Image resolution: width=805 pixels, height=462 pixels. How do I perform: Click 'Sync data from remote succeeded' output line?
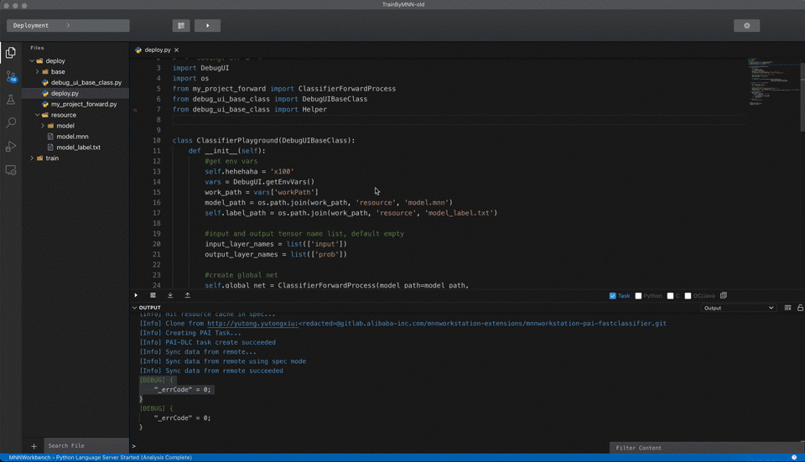211,371
